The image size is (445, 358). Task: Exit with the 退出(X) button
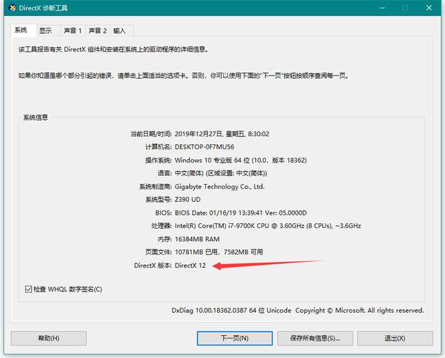click(x=395, y=338)
